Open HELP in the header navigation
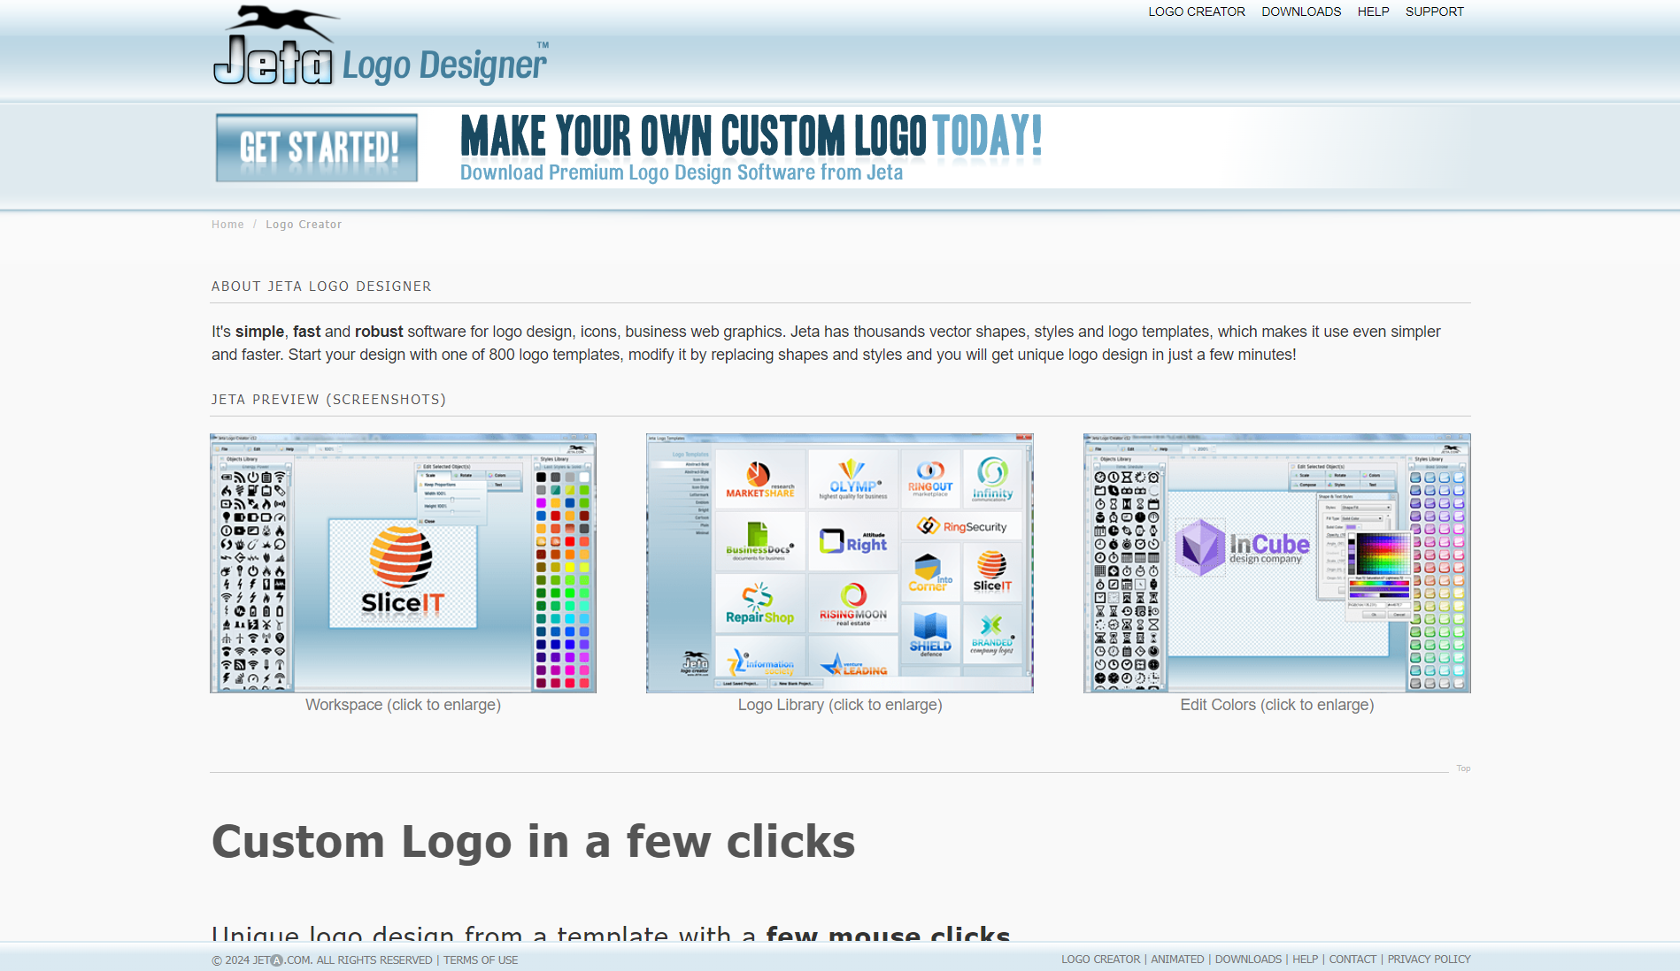The image size is (1680, 971). (x=1373, y=11)
